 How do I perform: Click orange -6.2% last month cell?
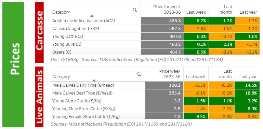pos(222,85)
